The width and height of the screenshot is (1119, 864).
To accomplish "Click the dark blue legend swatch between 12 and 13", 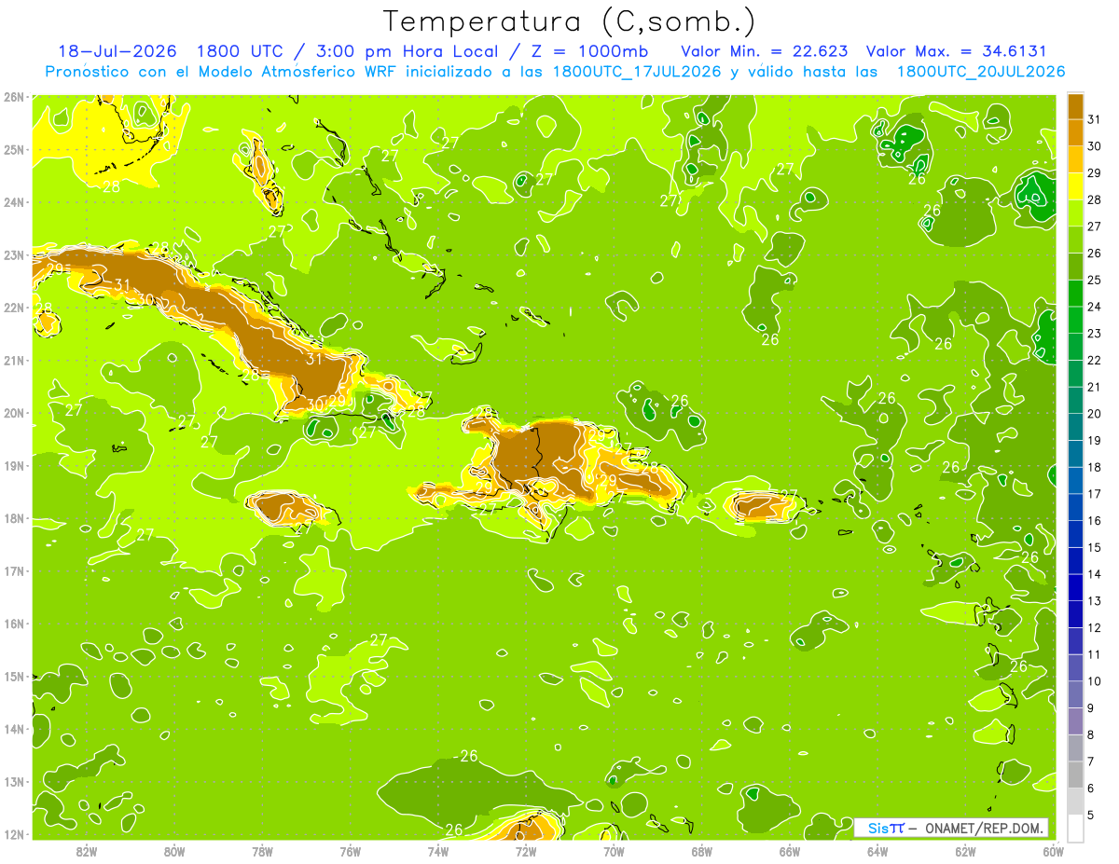I will tap(1075, 614).
